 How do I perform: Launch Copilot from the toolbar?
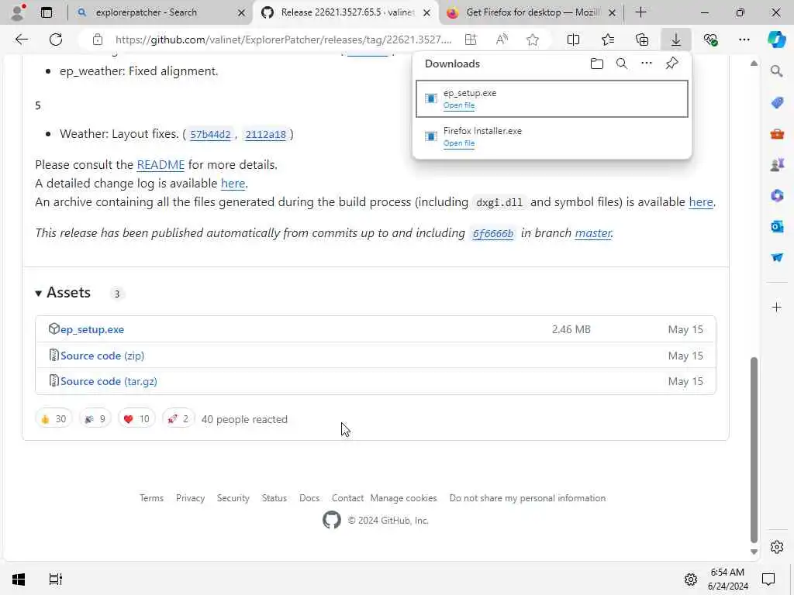(776, 40)
